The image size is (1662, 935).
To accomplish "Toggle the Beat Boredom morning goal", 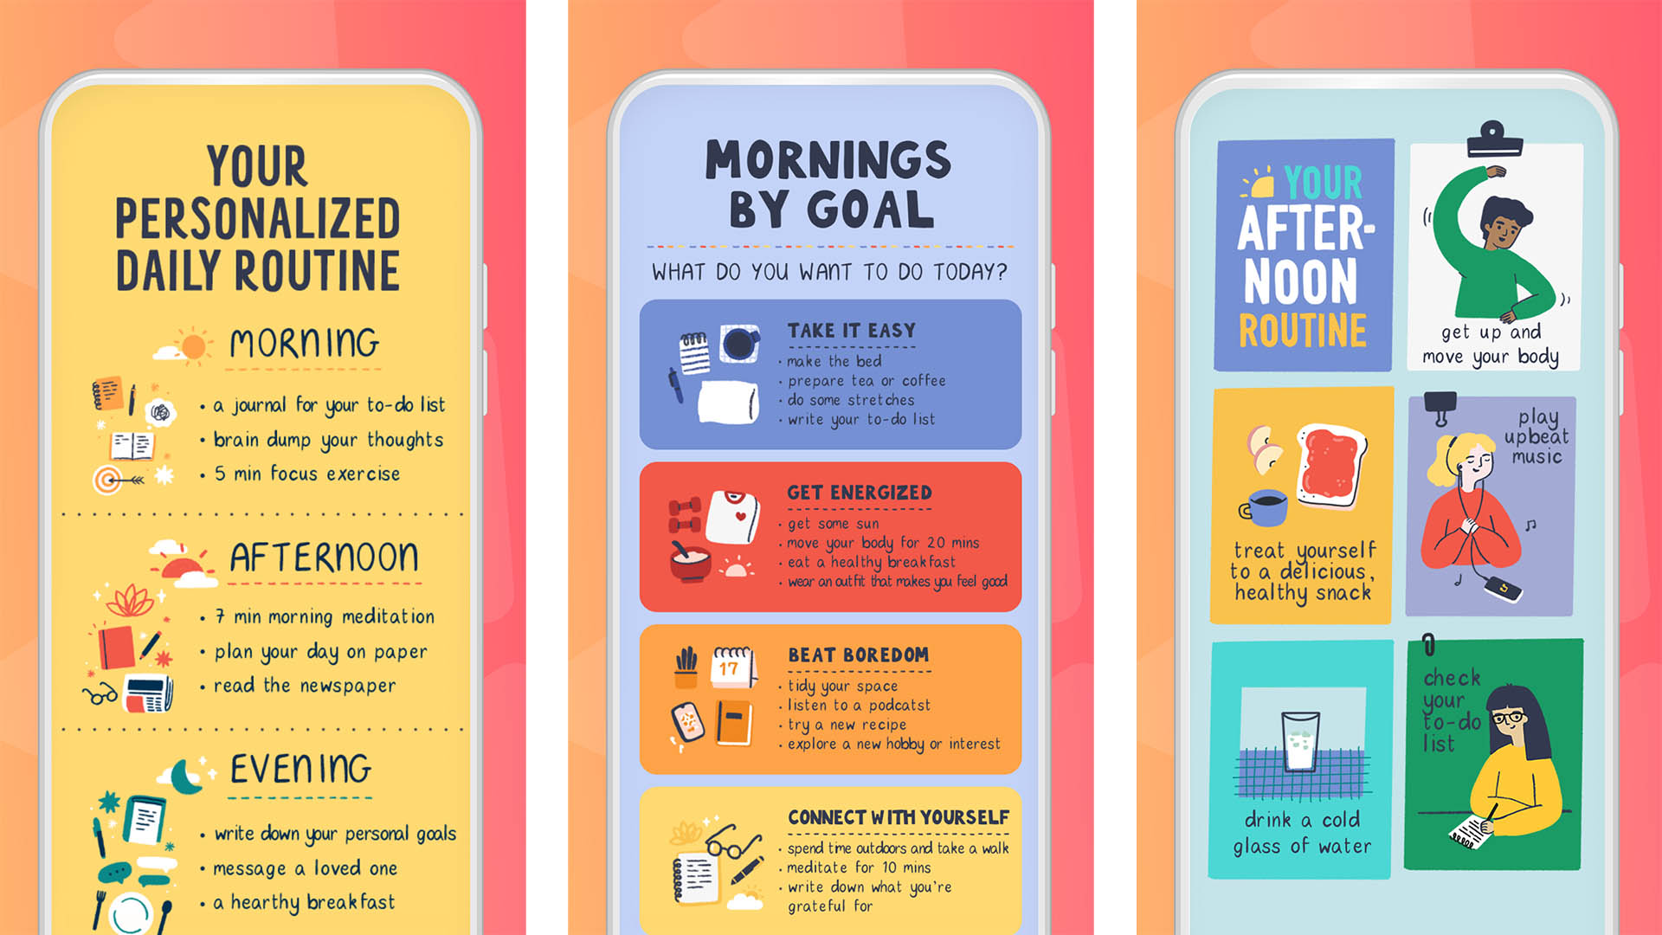I will pyautogui.click(x=831, y=696).
